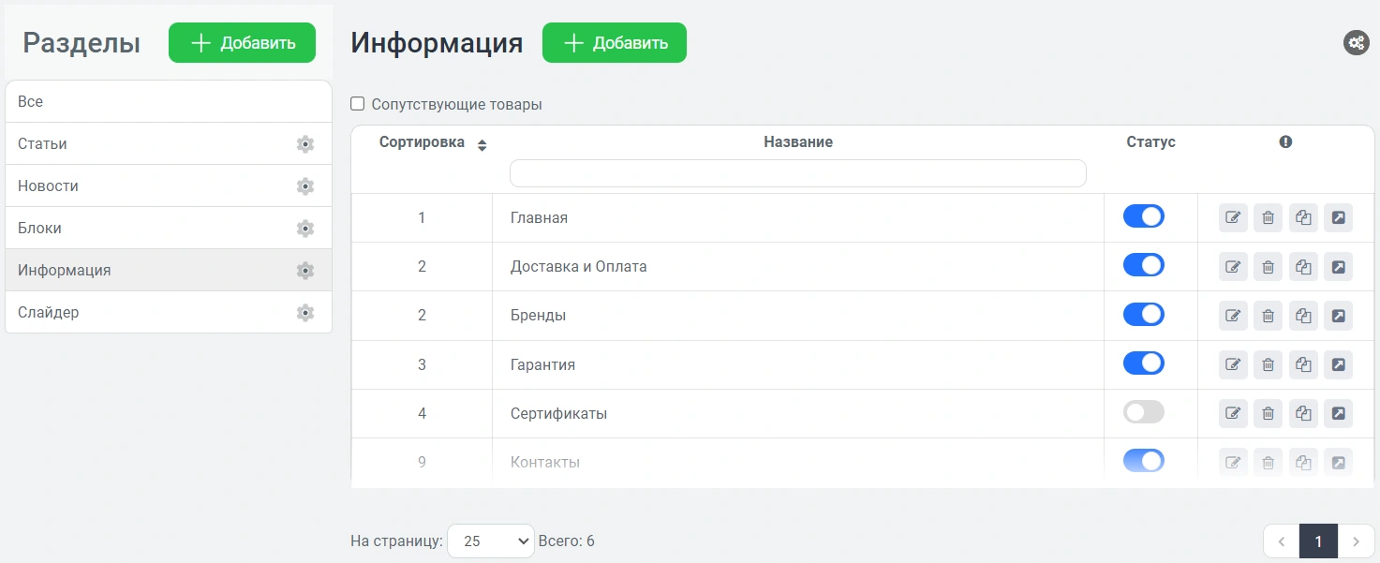Click trash icon in Сертификаты row
1380x563 pixels.
click(x=1268, y=413)
